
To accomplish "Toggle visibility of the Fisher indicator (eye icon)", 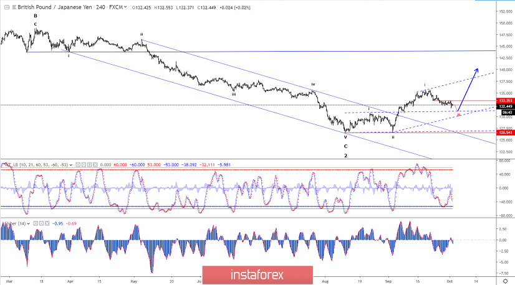I will tap(36, 223).
